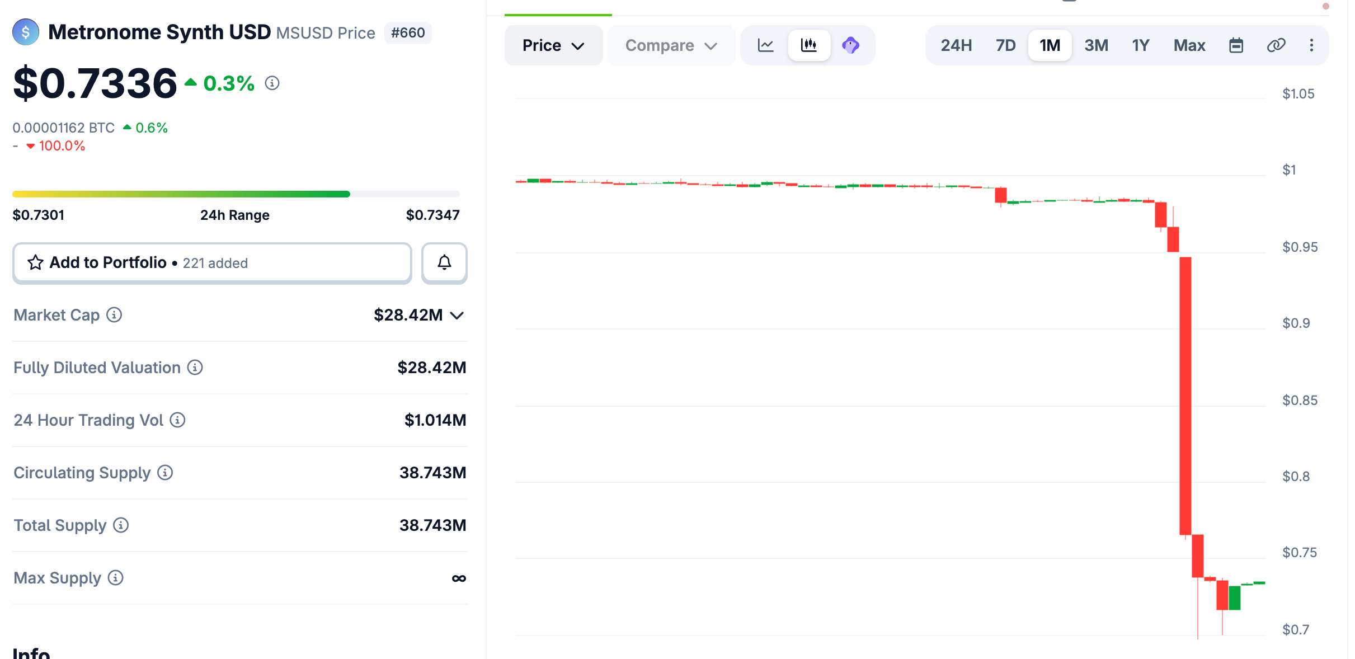This screenshot has height=659, width=1355.
Task: Click the $28.42M Fully Diluted Valuation value
Action: [432, 368]
